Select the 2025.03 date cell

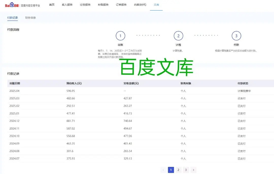(x=14, y=98)
